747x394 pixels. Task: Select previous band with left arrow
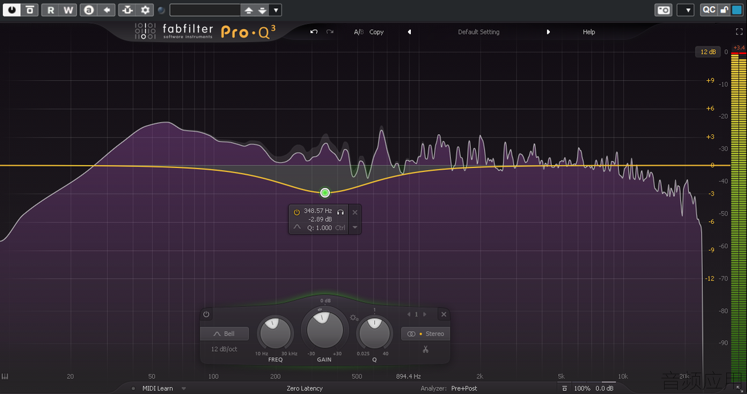click(409, 315)
